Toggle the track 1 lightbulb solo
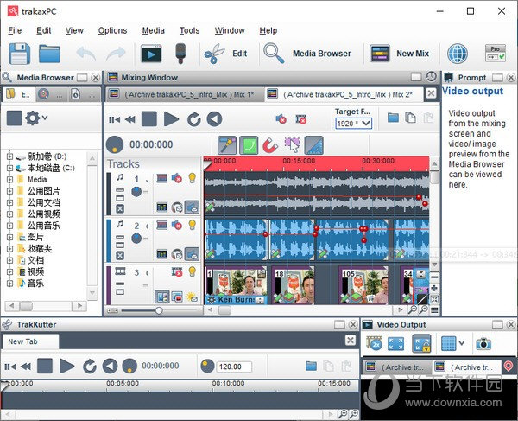This screenshot has height=421, width=518. coord(193,178)
